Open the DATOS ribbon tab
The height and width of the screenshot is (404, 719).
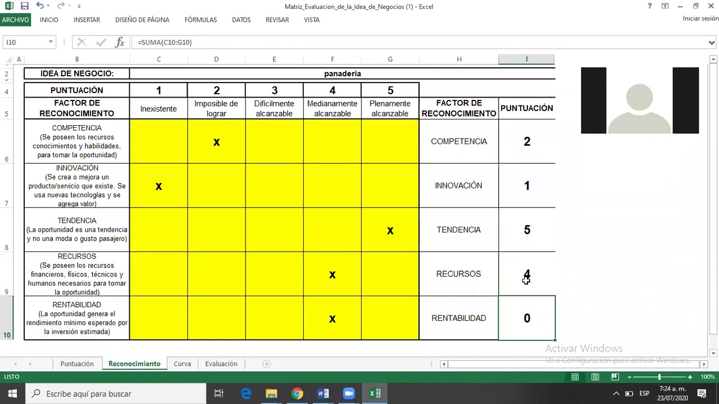coord(241,20)
